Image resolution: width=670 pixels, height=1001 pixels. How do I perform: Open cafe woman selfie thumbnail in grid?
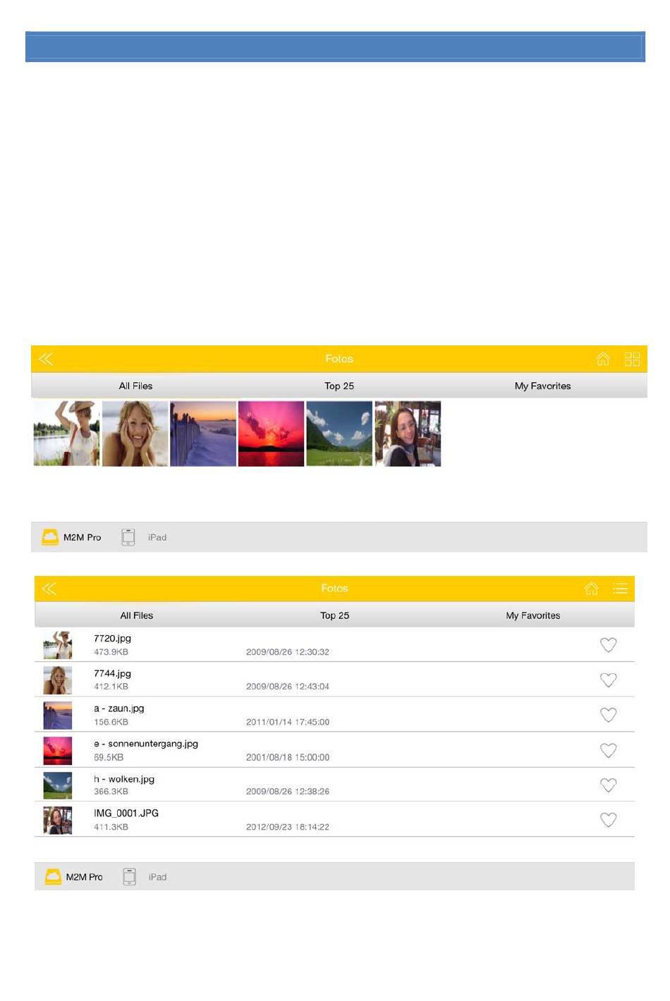(408, 434)
